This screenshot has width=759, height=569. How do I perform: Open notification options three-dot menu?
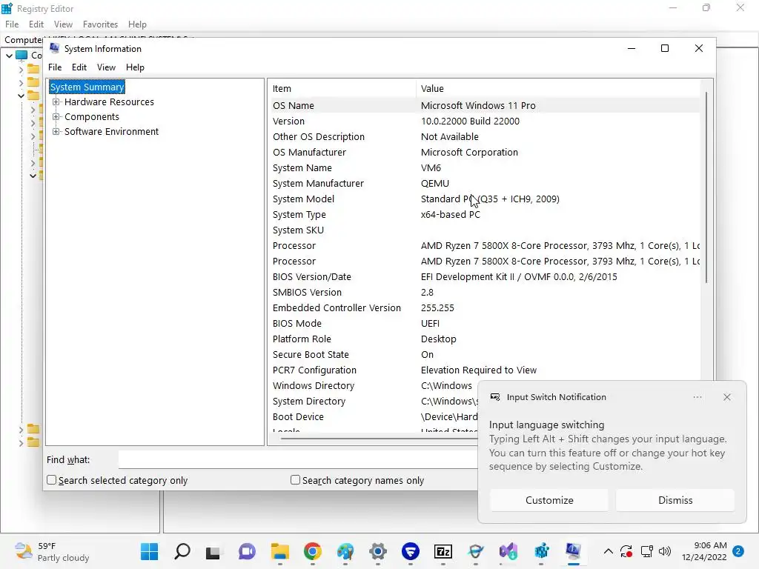(x=697, y=397)
